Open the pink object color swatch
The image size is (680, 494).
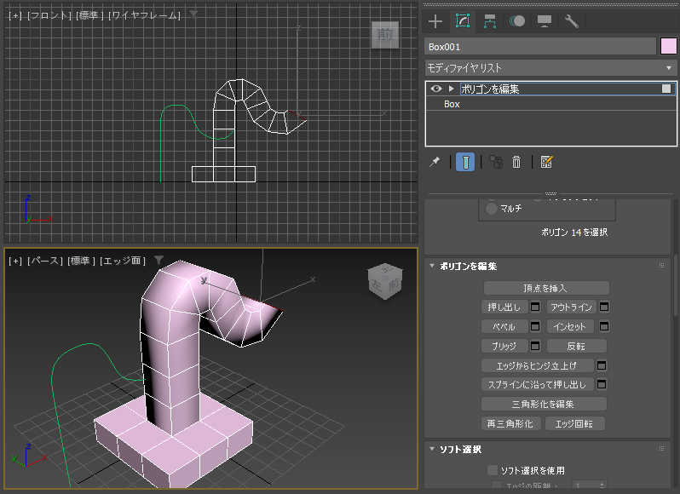(x=668, y=46)
